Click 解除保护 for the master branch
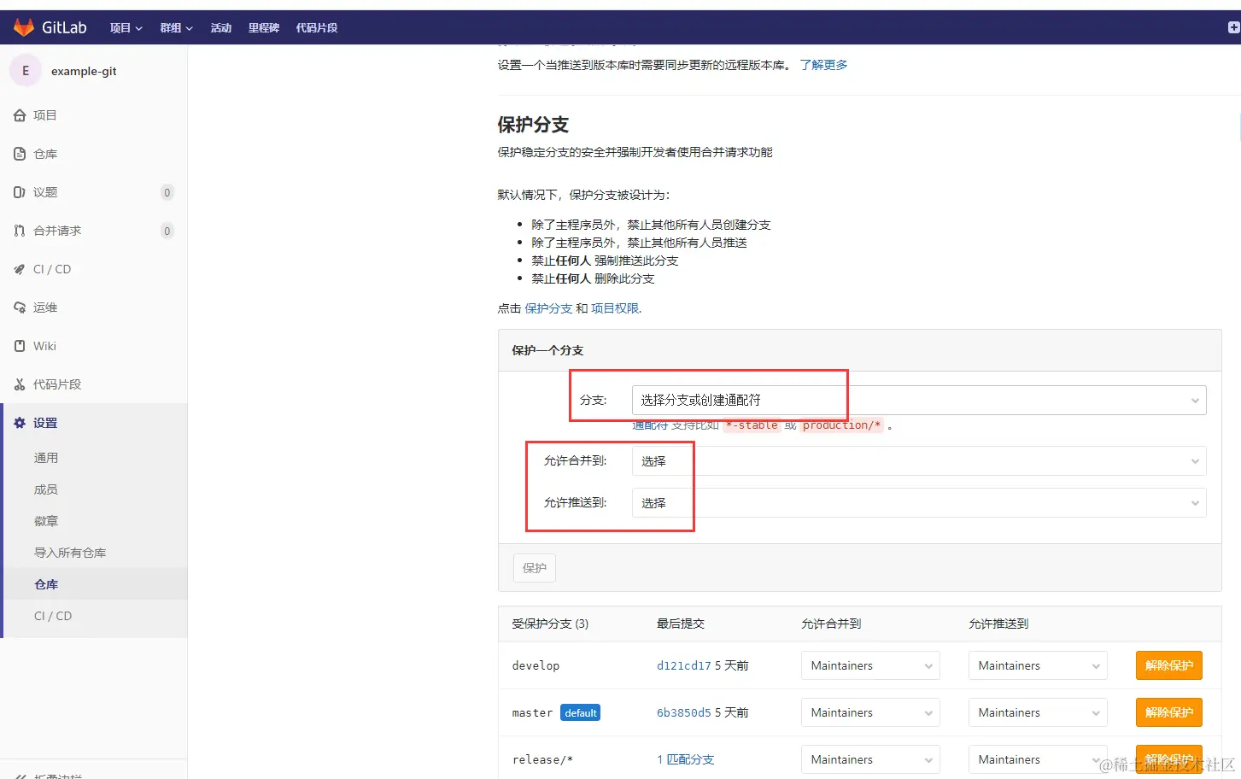 1169,712
